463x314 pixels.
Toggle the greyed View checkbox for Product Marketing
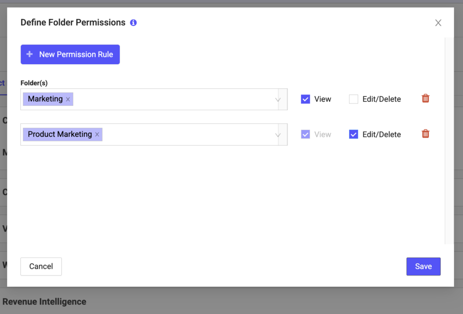pyautogui.click(x=305, y=134)
